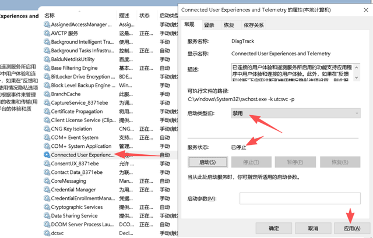Screen dimensions: 373x238
Task: Select the Credential Manager service name
Action: 73,190
